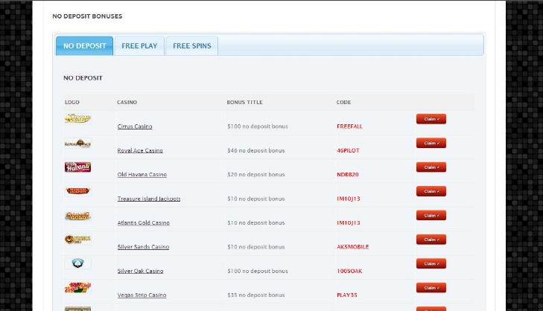Claim the Cirrus Casino FREEFALL bonus

tap(431, 119)
